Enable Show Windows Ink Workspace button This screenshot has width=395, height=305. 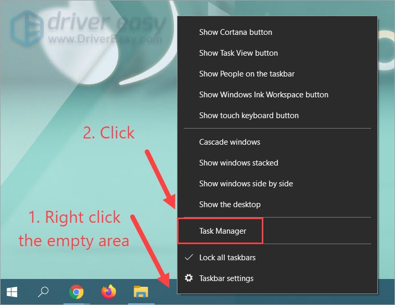coord(263,95)
